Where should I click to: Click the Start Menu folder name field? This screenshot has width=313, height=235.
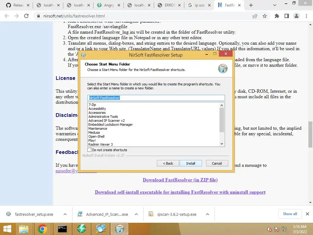[x=156, y=98]
